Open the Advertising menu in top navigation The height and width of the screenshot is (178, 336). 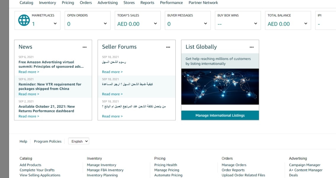108,3
